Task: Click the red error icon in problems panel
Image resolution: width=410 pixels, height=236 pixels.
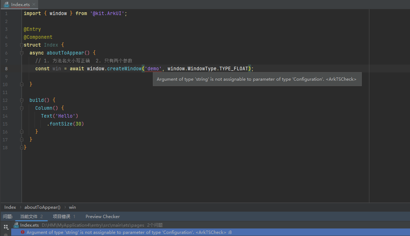Action: point(23,232)
